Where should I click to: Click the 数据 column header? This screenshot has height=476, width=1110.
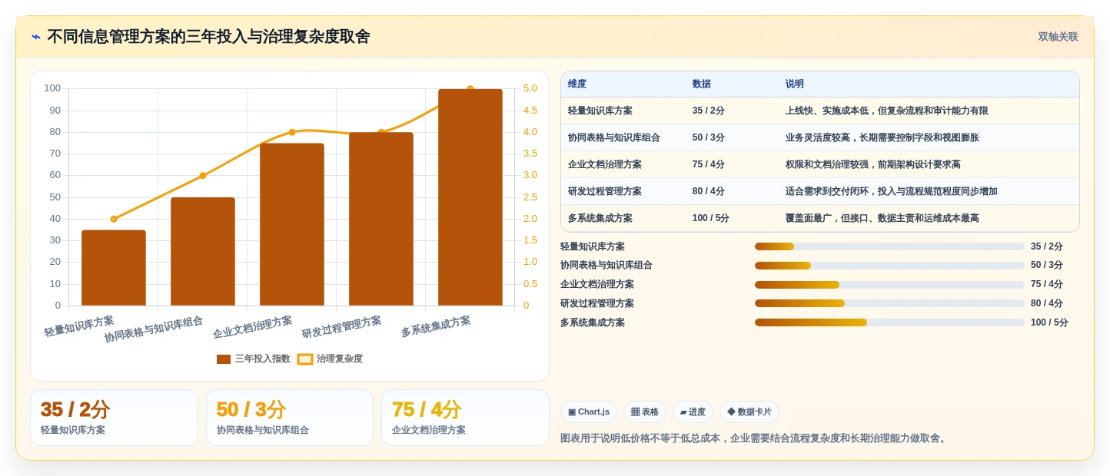click(702, 84)
